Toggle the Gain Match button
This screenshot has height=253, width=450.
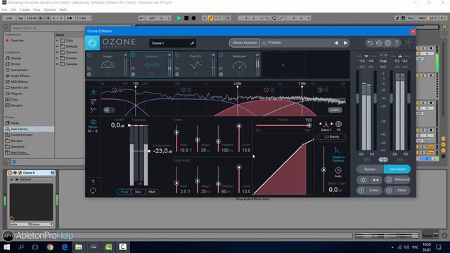[x=397, y=169]
